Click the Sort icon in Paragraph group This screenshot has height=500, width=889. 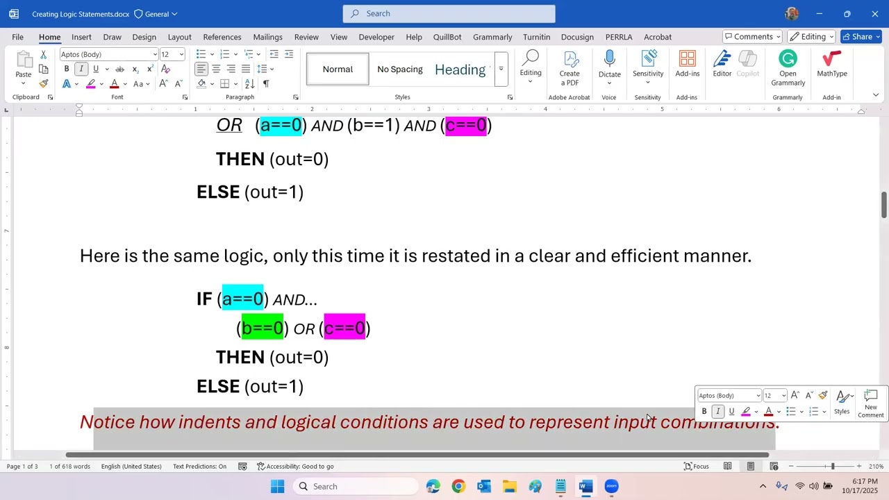tap(249, 83)
